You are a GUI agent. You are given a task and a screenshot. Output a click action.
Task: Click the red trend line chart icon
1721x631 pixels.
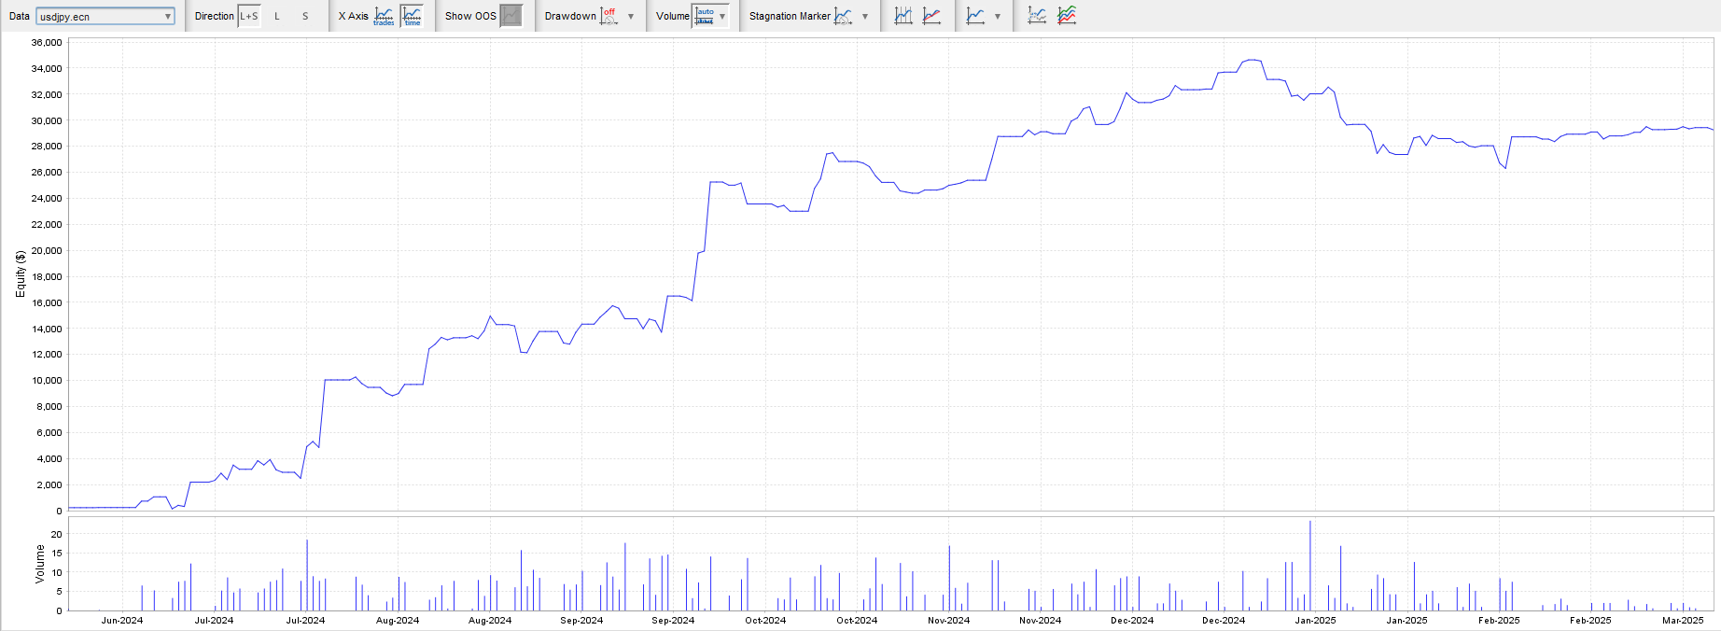click(x=931, y=16)
